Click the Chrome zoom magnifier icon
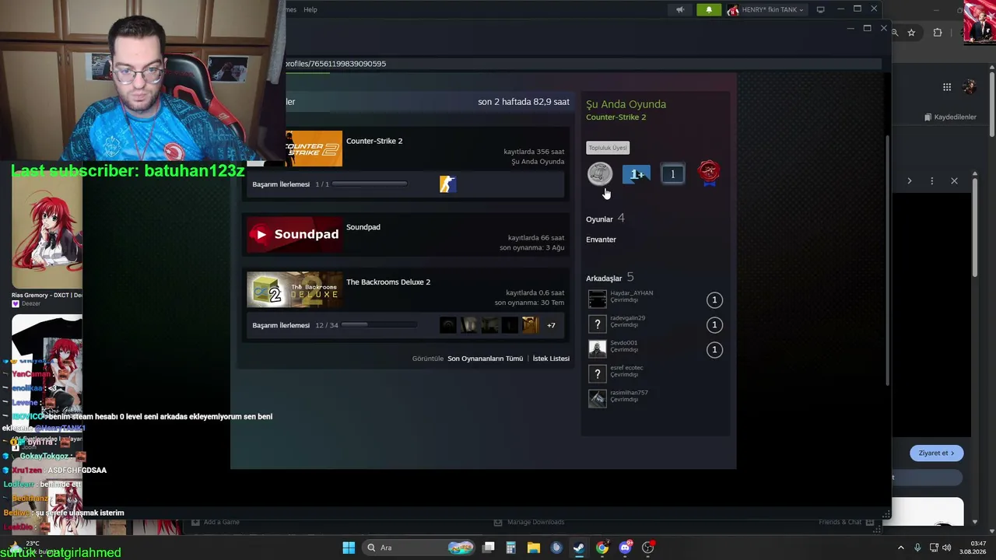 [x=895, y=33]
